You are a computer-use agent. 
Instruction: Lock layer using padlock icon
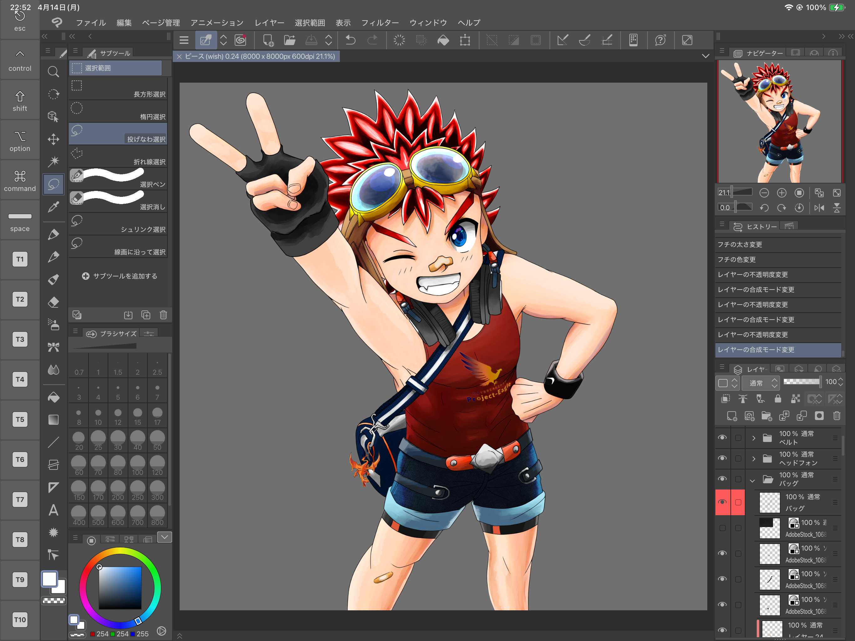[x=778, y=399]
